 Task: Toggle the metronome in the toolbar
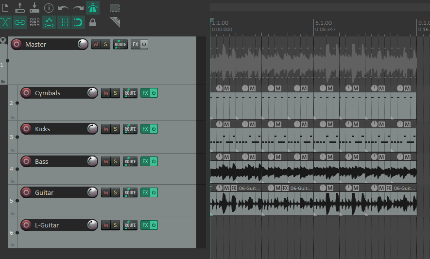coord(93,8)
